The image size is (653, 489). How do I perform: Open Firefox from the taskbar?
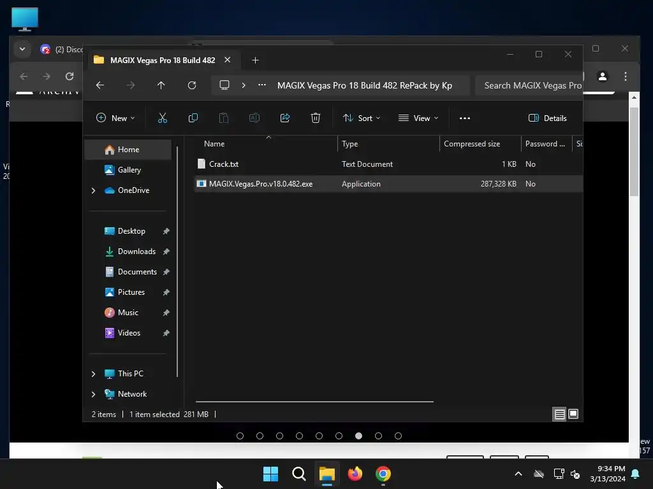(x=355, y=474)
